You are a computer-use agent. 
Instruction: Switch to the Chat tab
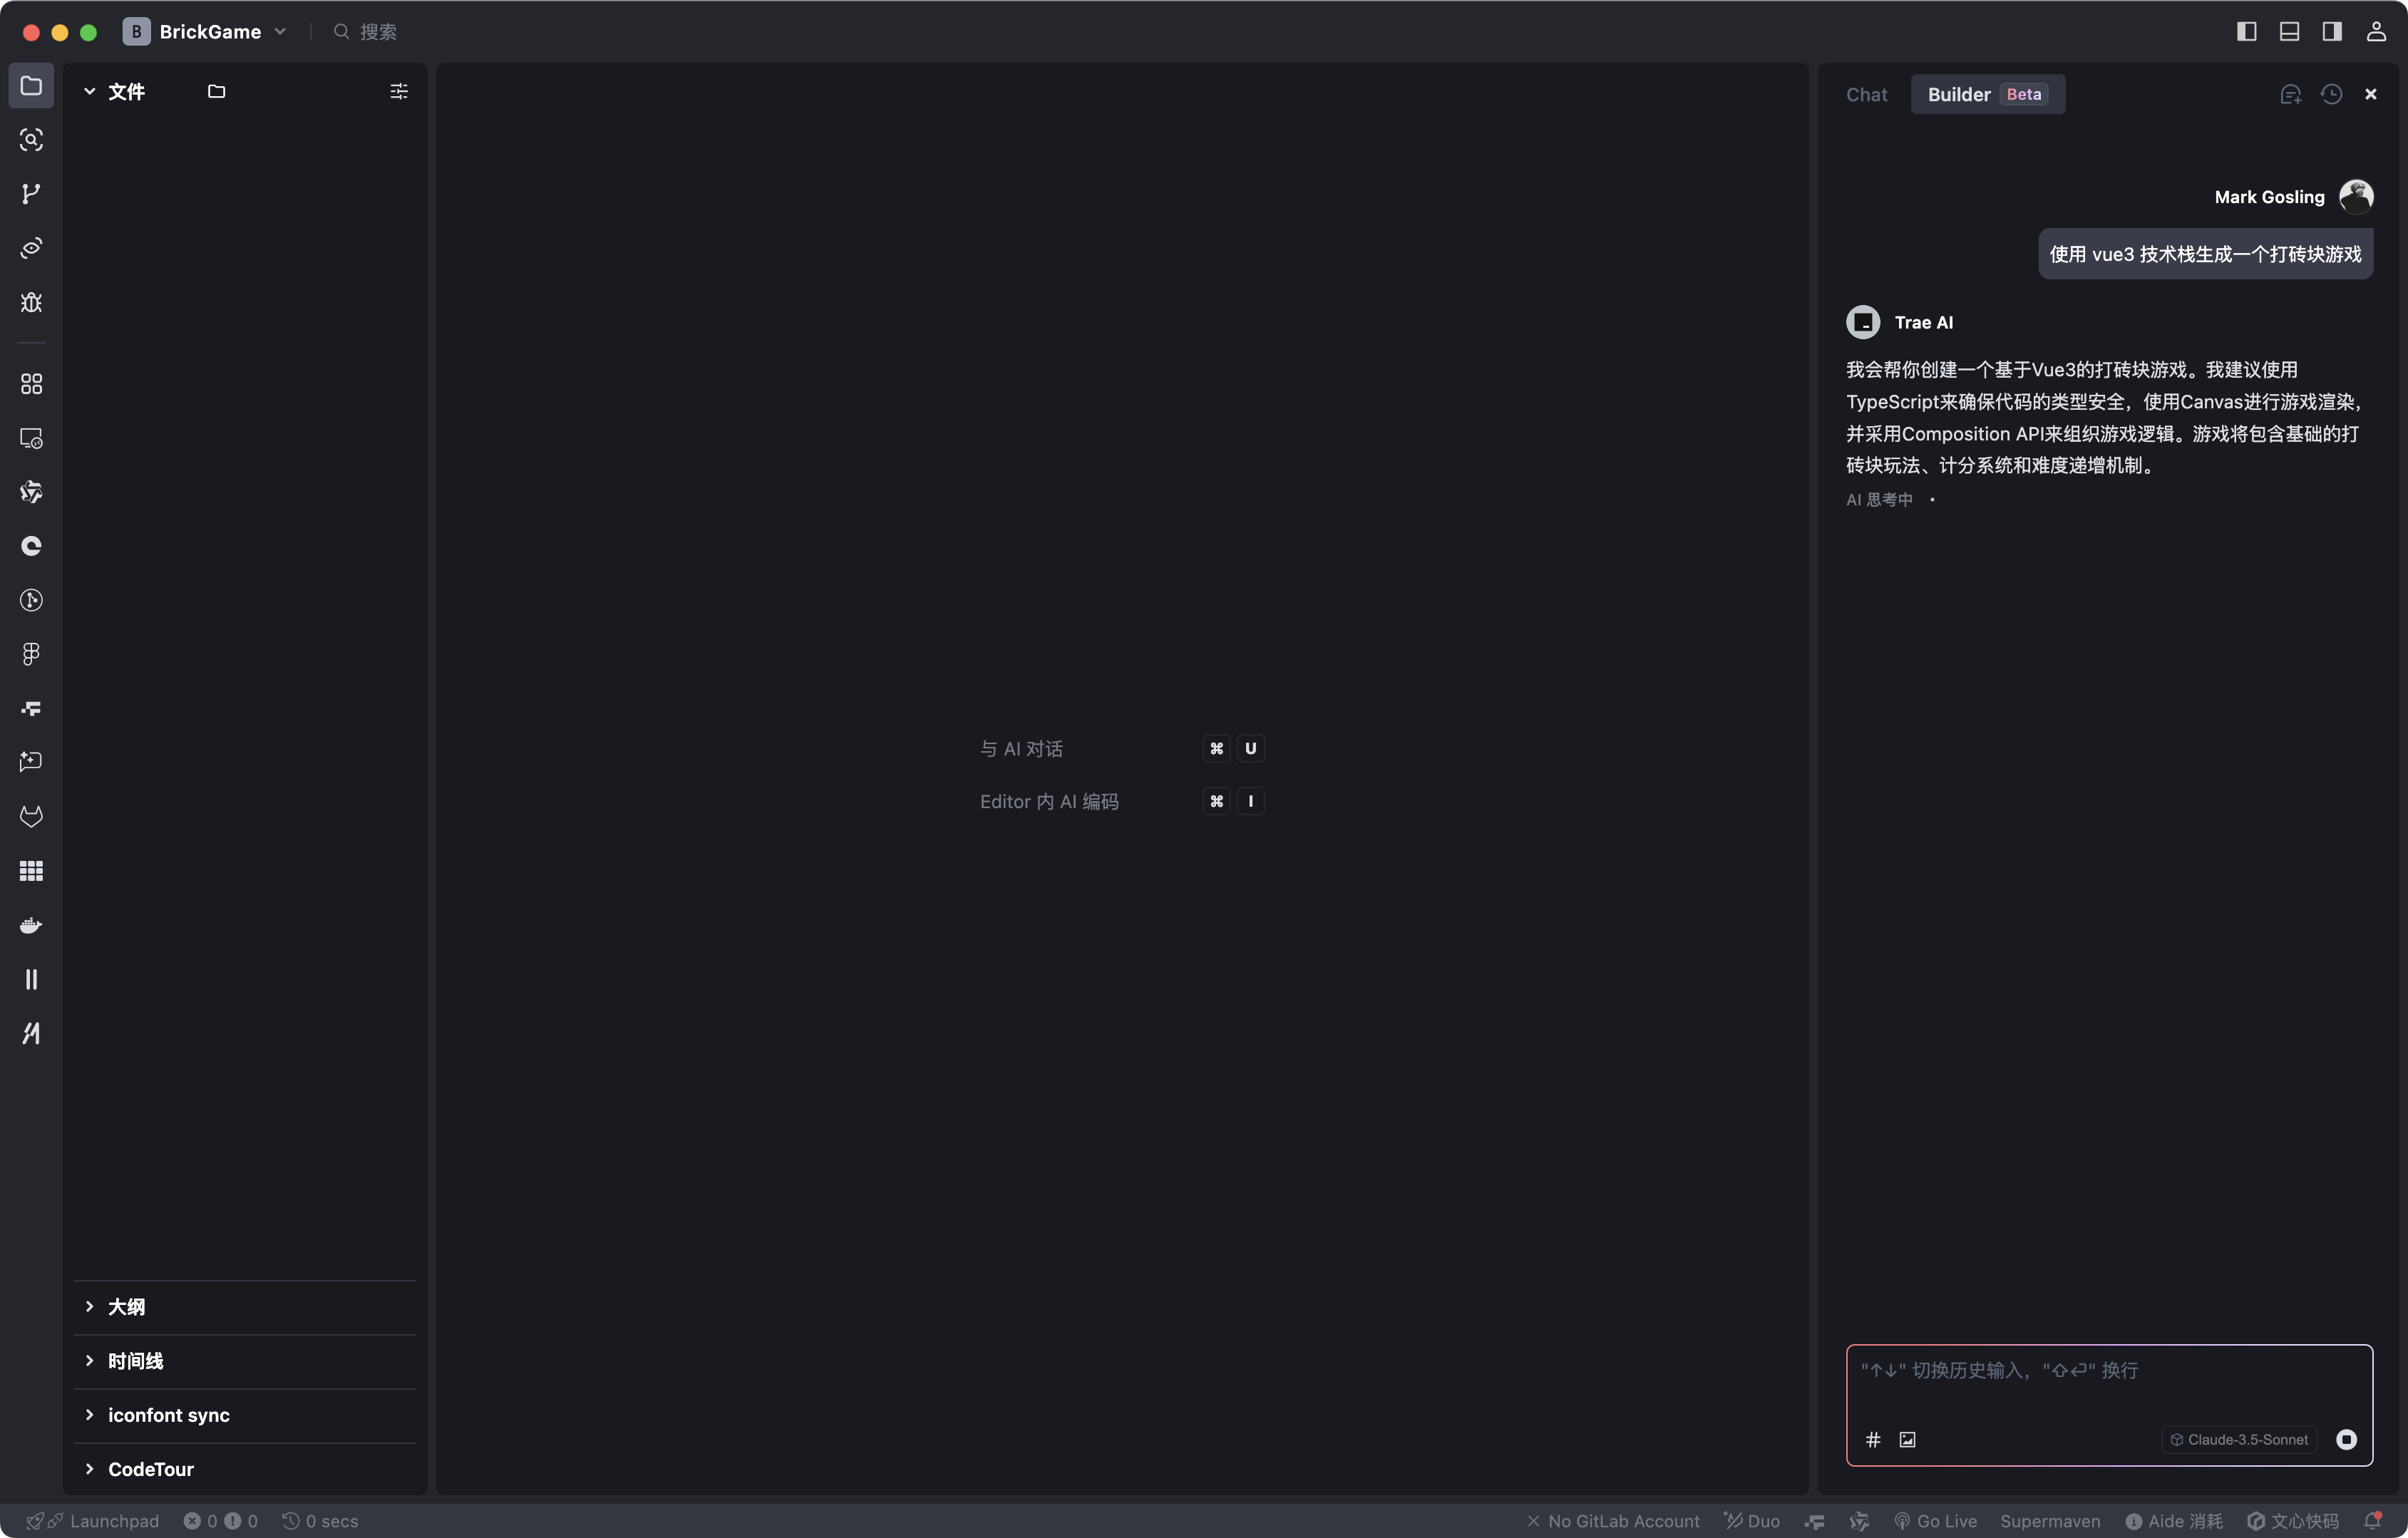coord(1866,94)
